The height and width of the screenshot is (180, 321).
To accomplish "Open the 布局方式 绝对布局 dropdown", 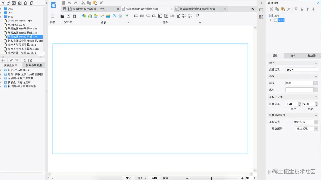I will [x=316, y=122].
